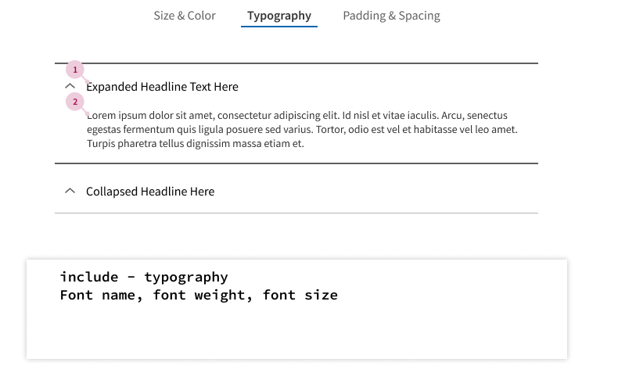Toggle the 'Collapsed Headline Here' row
618x391 pixels.
[x=296, y=191]
